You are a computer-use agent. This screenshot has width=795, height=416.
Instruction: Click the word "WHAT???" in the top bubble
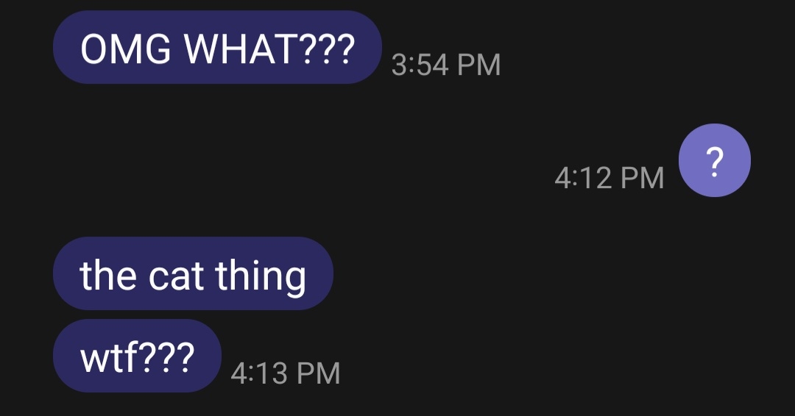coord(269,49)
